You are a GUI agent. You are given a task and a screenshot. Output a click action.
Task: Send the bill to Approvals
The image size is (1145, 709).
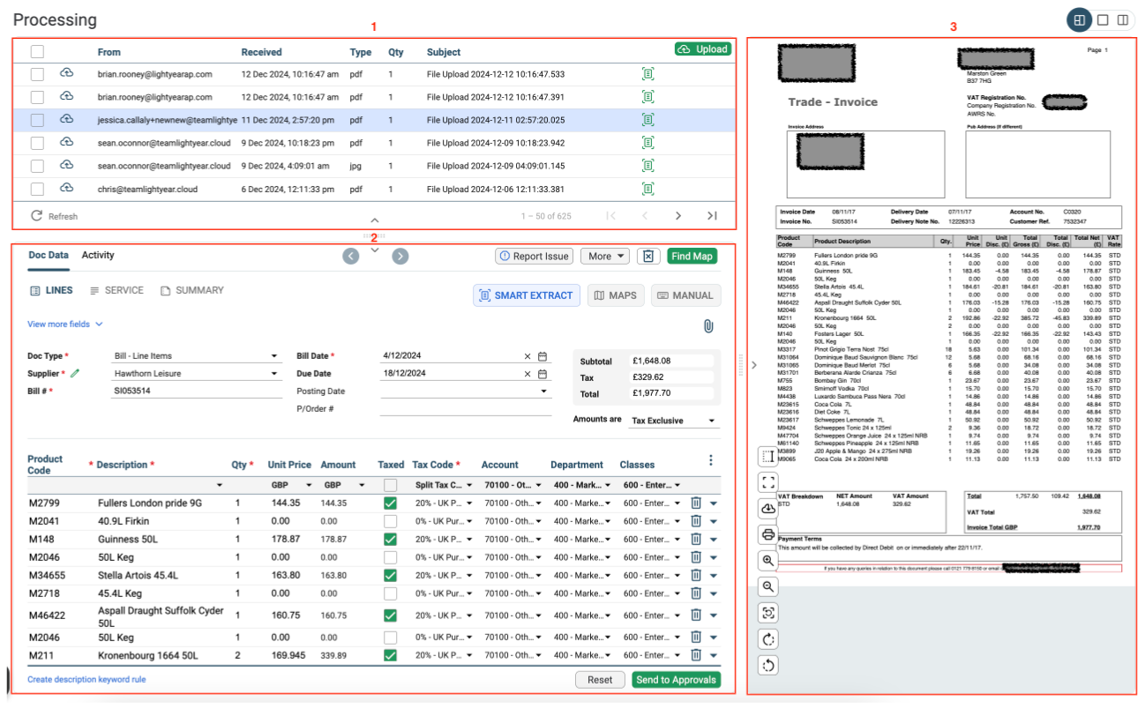tap(676, 680)
